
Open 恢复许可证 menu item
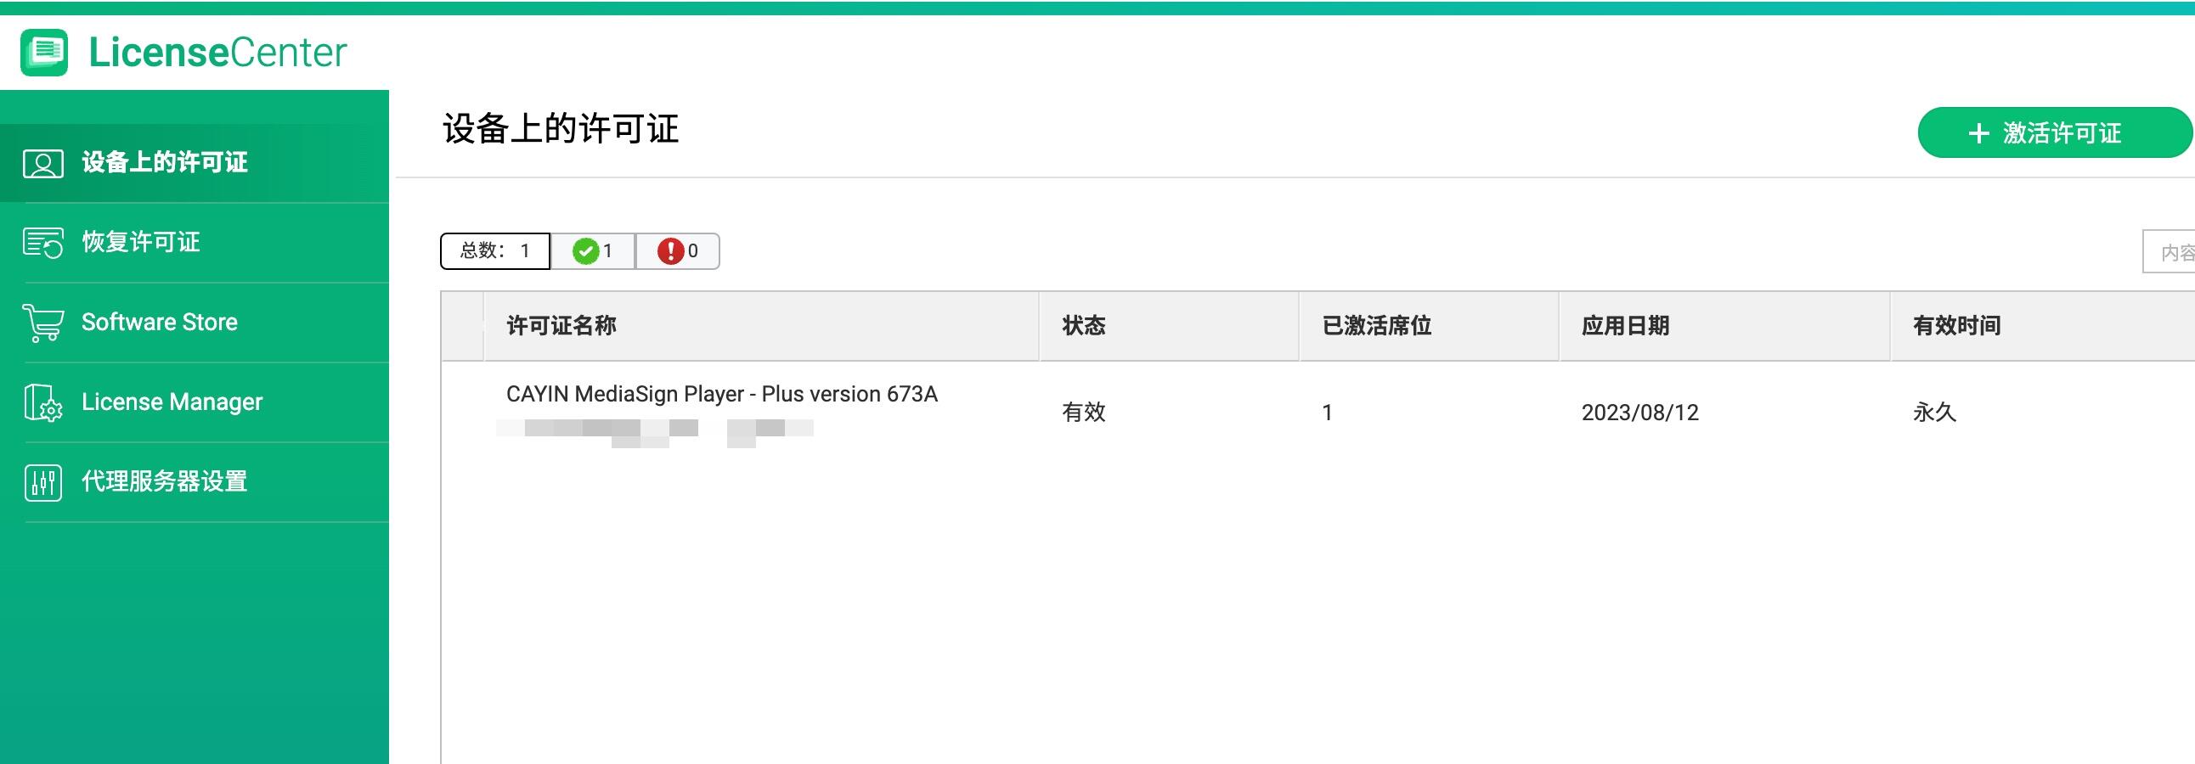[195, 243]
